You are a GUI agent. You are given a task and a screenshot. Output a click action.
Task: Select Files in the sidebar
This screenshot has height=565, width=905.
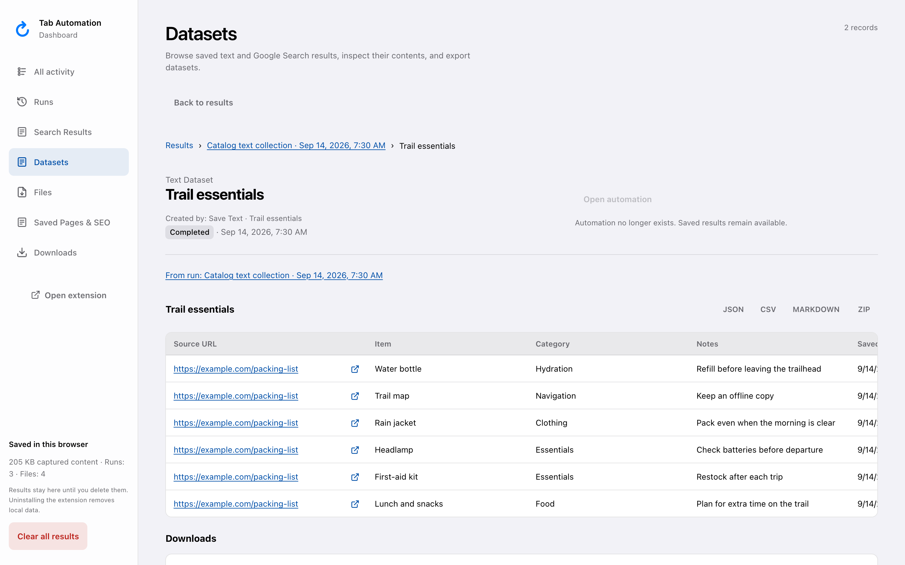(69, 192)
